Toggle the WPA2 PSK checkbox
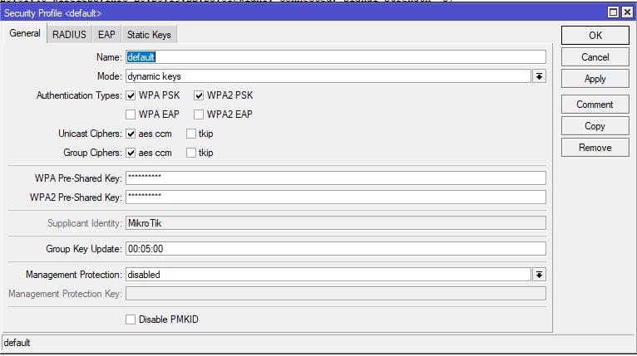This screenshot has width=637, height=356. [199, 95]
